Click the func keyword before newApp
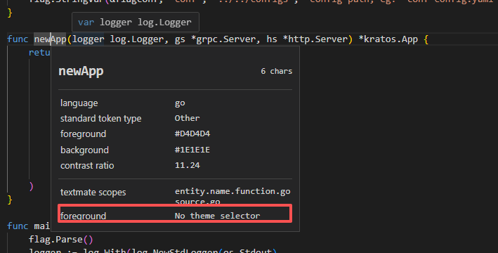 click(x=18, y=39)
